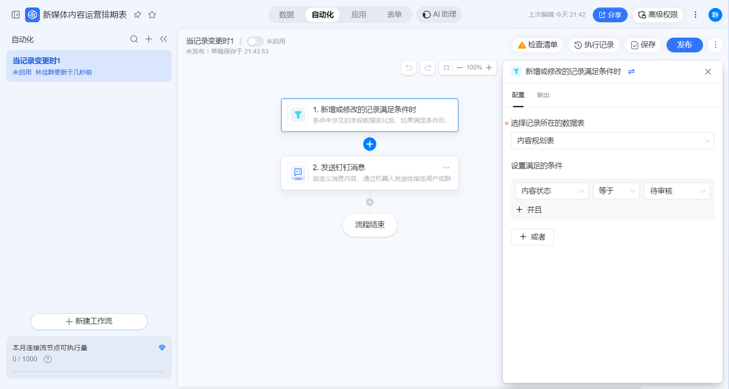Add a node with the blue plus
Image resolution: width=729 pixels, height=389 pixels.
coord(370,144)
